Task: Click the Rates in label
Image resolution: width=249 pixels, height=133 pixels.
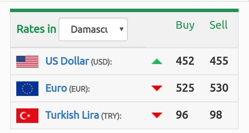Action: click(36, 29)
